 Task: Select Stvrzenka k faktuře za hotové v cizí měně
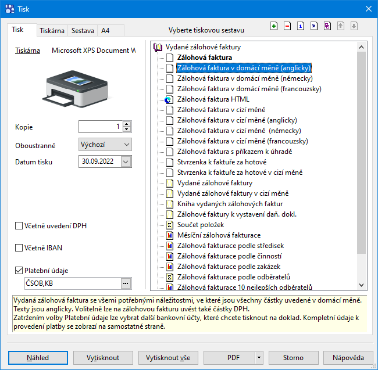click(240, 173)
